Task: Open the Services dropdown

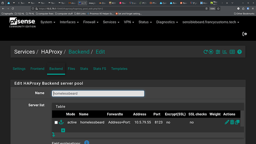Action: [111, 22]
